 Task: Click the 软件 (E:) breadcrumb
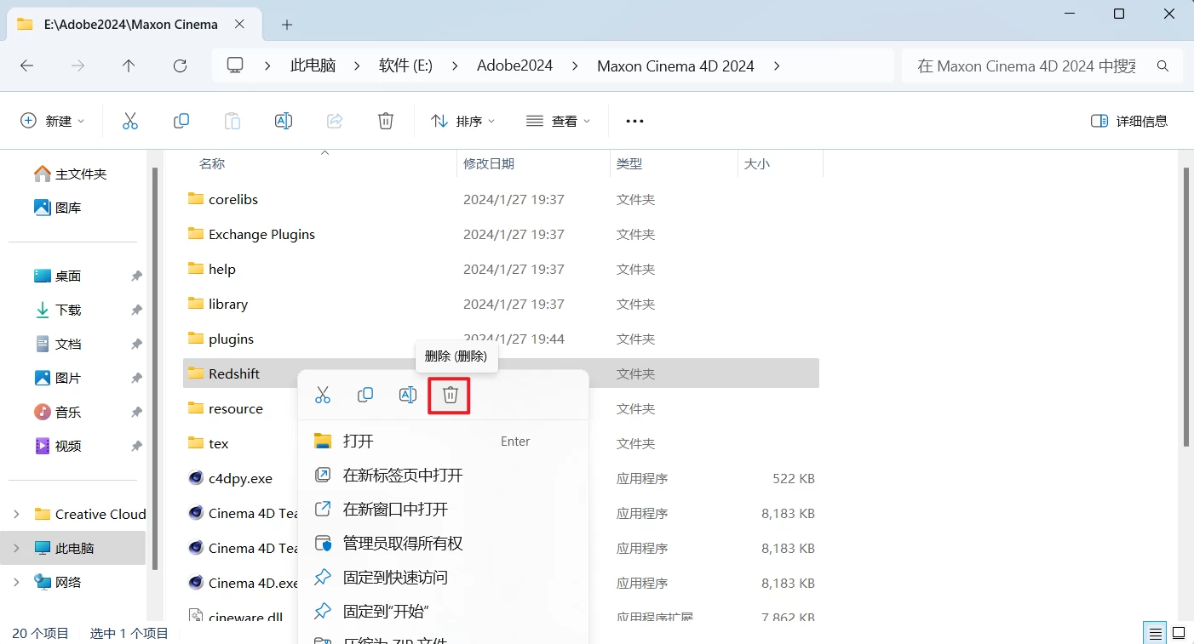point(405,66)
